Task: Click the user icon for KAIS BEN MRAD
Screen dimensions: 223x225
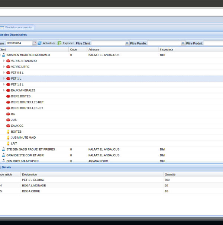Action: [x=4, y=55]
